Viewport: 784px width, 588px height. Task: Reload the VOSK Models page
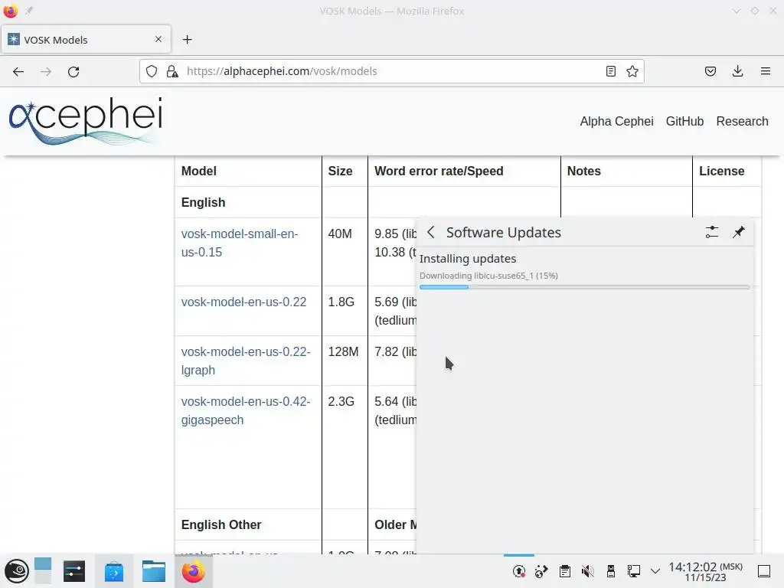click(73, 71)
